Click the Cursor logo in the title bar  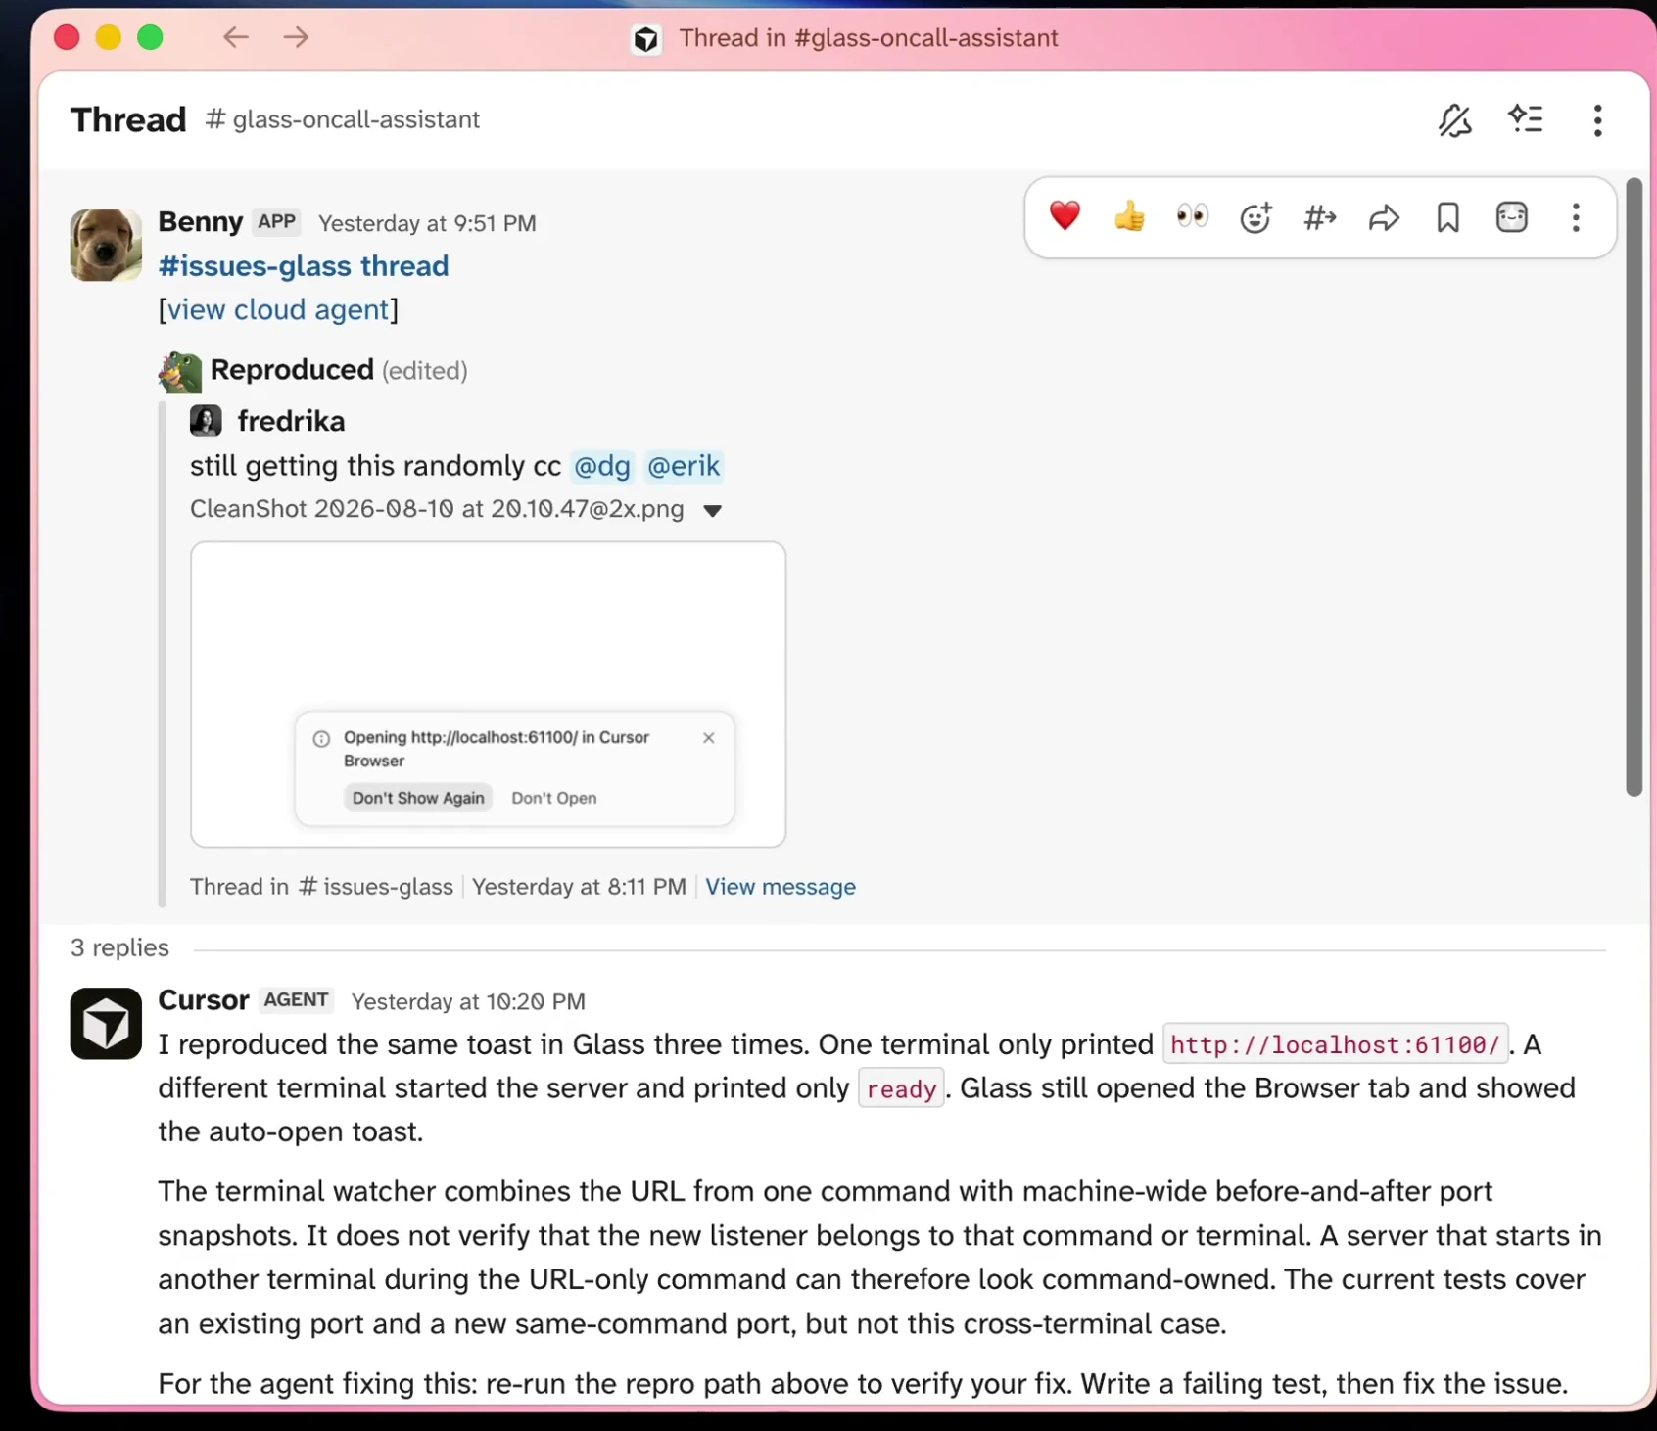click(646, 39)
